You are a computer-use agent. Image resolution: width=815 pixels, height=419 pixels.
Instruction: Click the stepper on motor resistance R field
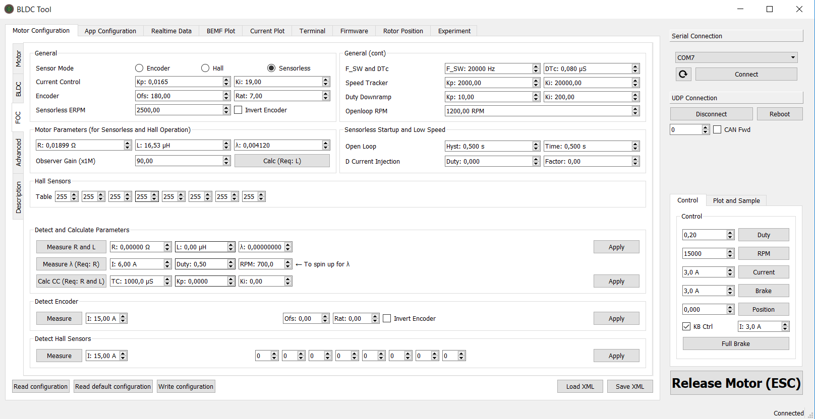tap(128, 145)
